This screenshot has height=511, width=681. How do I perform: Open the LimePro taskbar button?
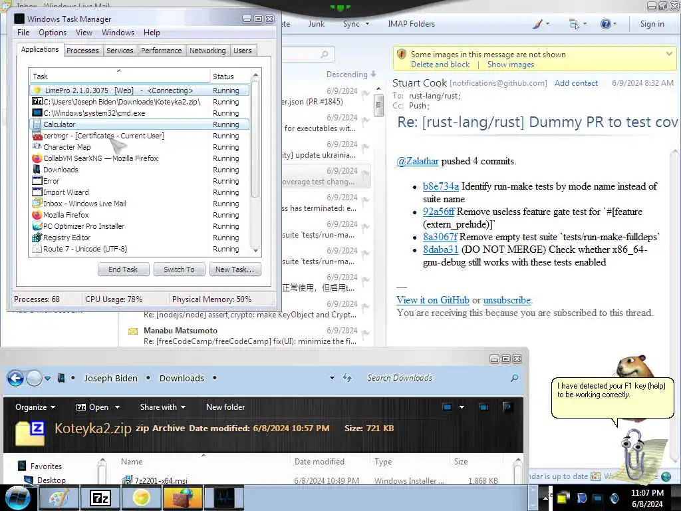pyautogui.click(x=141, y=498)
